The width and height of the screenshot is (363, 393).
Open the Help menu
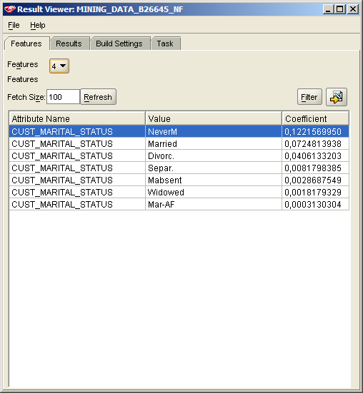38,25
